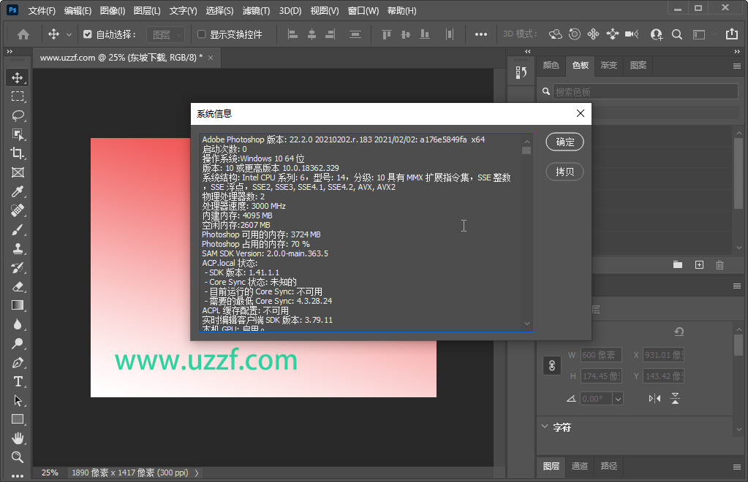Viewport: 748px width, 482px height.
Task: Select the Rectangle shape tool
Action: (x=17, y=419)
